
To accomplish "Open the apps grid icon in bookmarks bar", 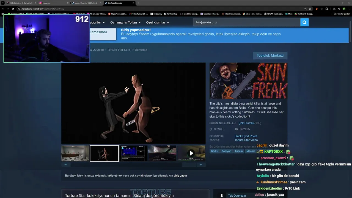I will pyautogui.click(x=3, y=14).
